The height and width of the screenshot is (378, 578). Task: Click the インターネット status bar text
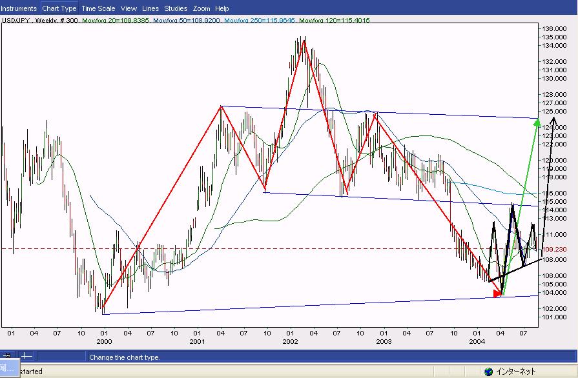point(515,372)
